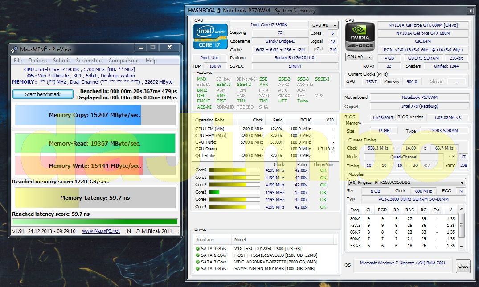Open the Help menu in MaxxMEM
479x287 pixels.
(x=151, y=61)
